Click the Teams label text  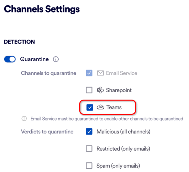tap(114, 107)
